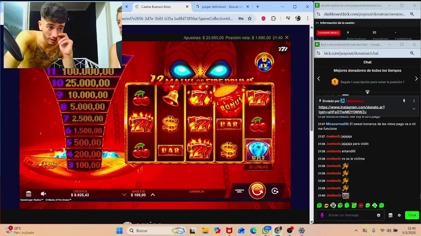
Task: Spin the slot reels with the red button
Action: click(257, 190)
